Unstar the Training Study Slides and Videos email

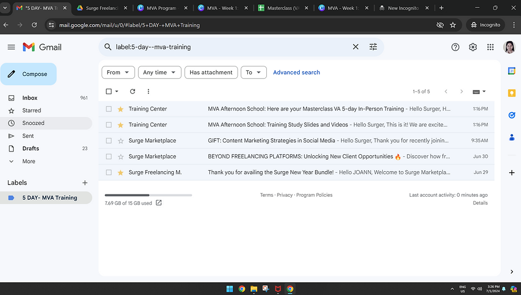click(121, 125)
